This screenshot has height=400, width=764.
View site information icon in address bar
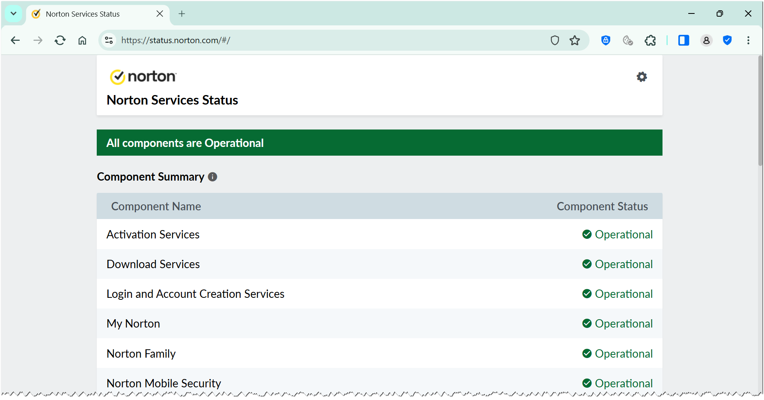(x=109, y=40)
